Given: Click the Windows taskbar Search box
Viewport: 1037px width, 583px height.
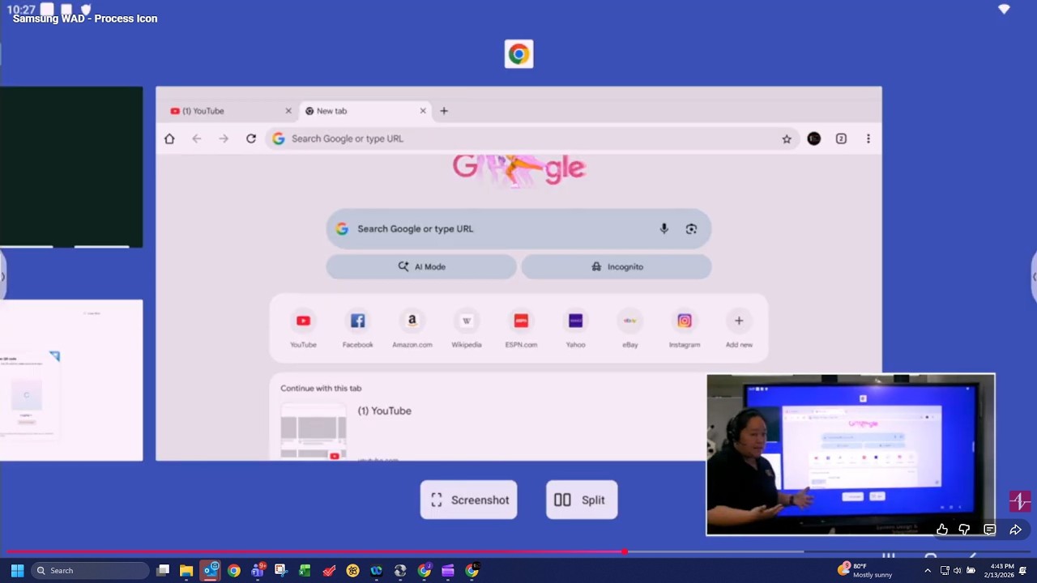Looking at the screenshot, I should pos(91,571).
